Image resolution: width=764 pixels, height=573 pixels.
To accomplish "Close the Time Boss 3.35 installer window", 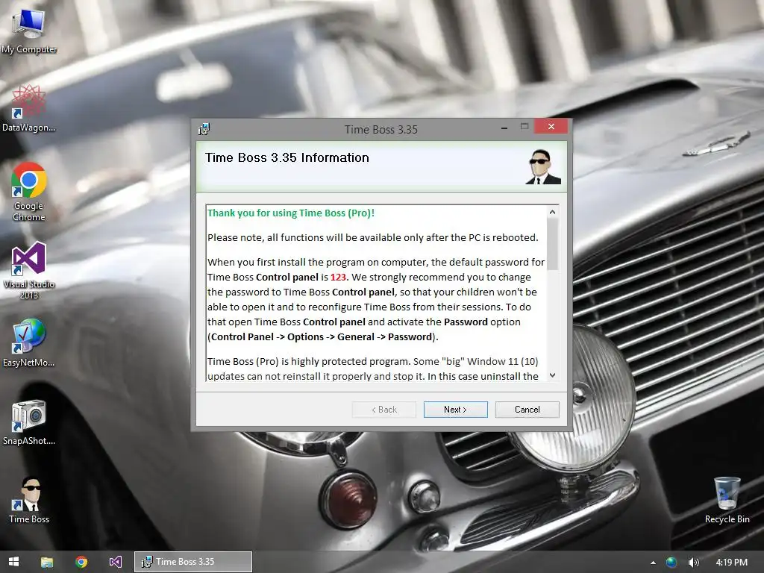I will point(551,127).
